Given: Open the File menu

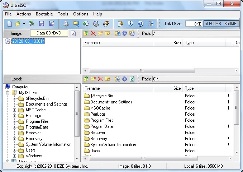Looking at the screenshot, I should point(8,14).
